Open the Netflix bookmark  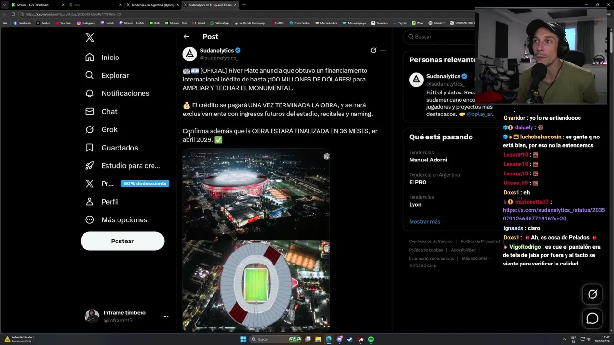[x=277, y=23]
